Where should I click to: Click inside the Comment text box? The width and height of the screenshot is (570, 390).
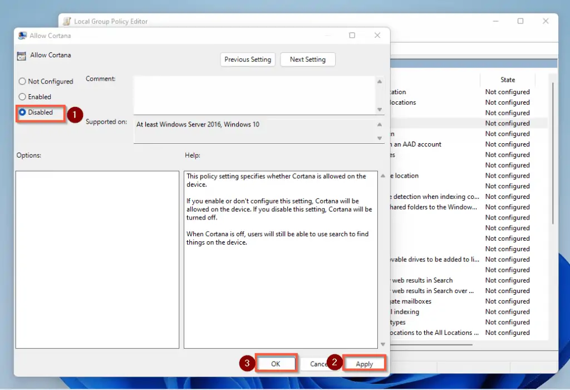tap(253, 95)
